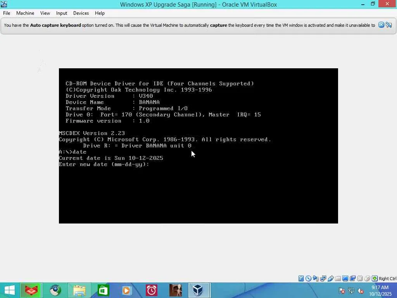Click the Right Ctrl host key label
Viewport: 397px width, 298px height.
388,279
